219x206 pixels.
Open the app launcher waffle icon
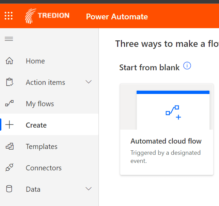pyautogui.click(x=9, y=16)
